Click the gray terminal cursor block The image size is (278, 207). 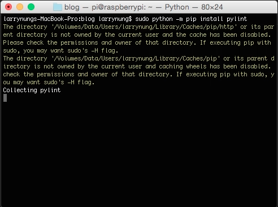5,98
